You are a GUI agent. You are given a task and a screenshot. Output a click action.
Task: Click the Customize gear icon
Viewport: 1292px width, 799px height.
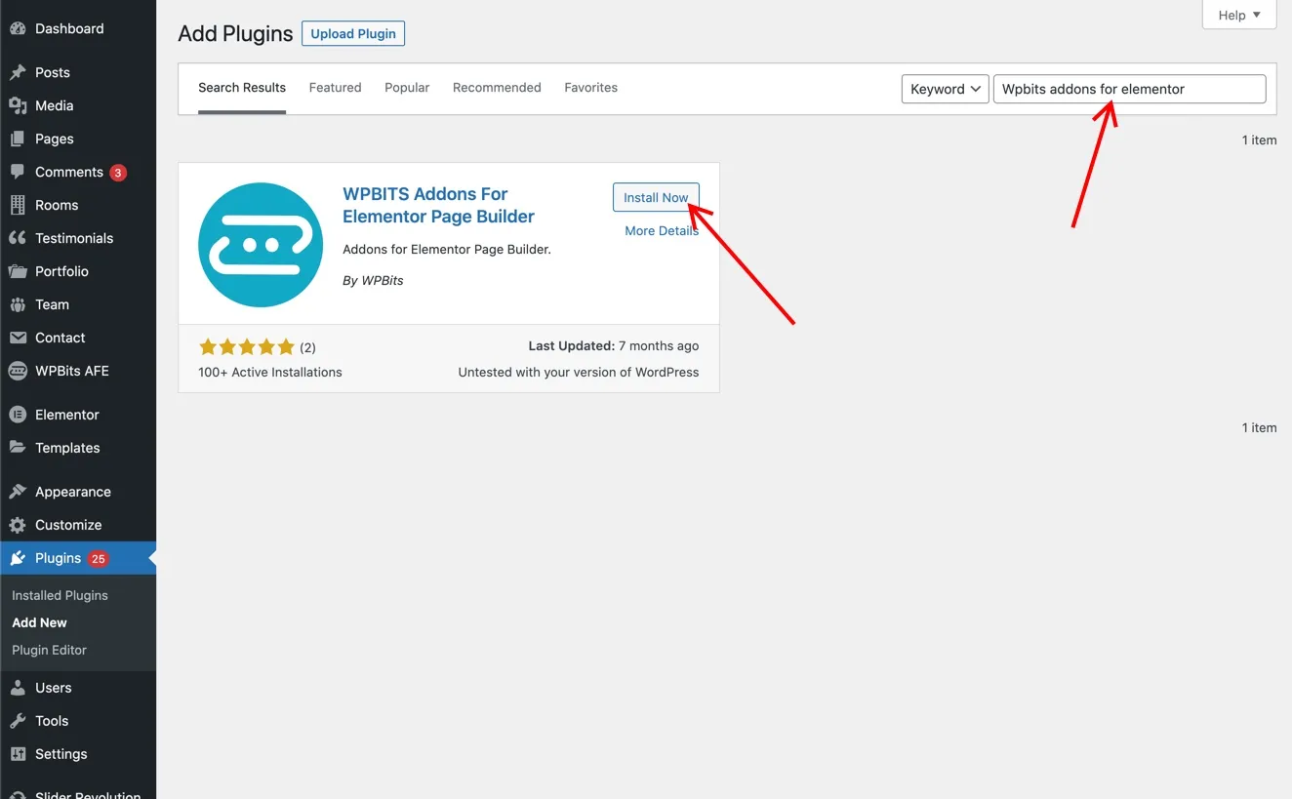18,525
